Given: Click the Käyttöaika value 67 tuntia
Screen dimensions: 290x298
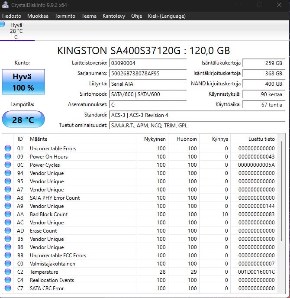Looking at the screenshot, I should tap(264, 105).
